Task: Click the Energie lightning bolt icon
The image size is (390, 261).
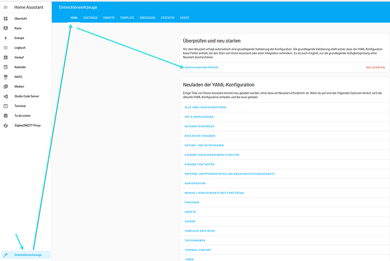Action: pos(6,38)
